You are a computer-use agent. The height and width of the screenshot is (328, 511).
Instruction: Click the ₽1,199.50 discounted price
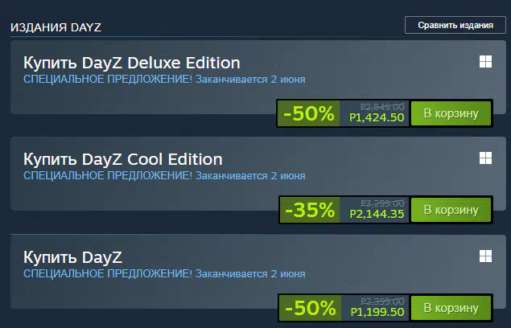tap(377, 312)
